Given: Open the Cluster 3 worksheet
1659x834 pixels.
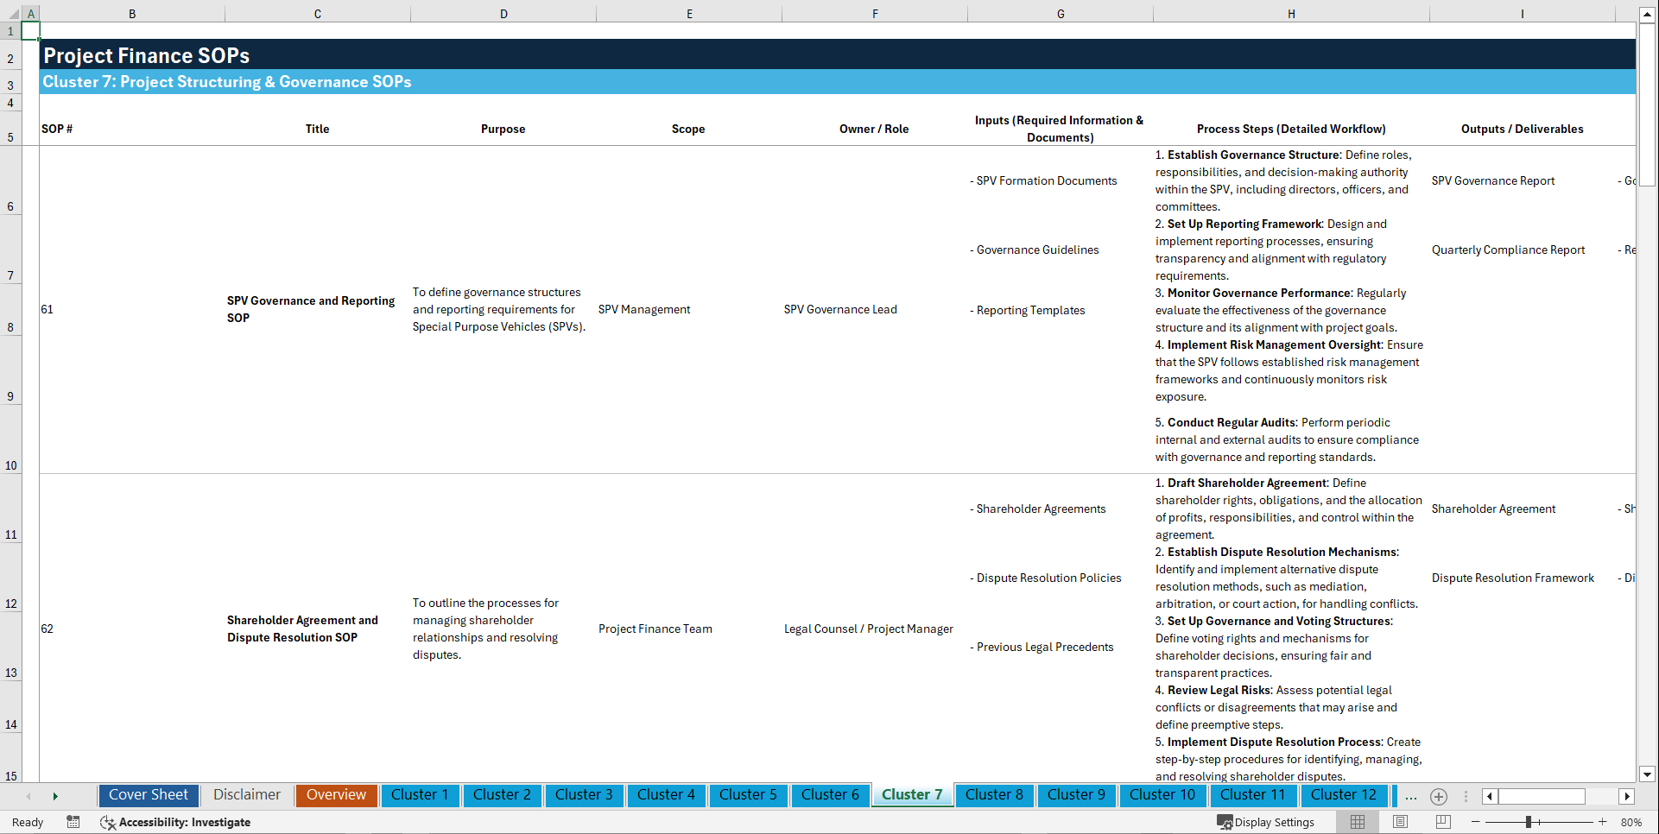Looking at the screenshot, I should (584, 795).
